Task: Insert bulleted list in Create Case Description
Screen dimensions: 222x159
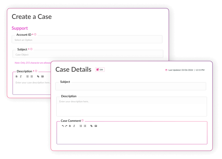Action: click(x=31, y=76)
